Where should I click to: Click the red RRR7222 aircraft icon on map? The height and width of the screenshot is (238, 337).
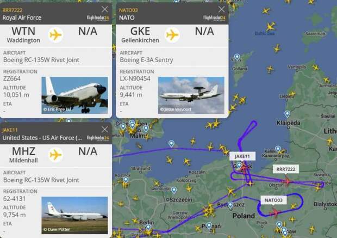click(287, 181)
